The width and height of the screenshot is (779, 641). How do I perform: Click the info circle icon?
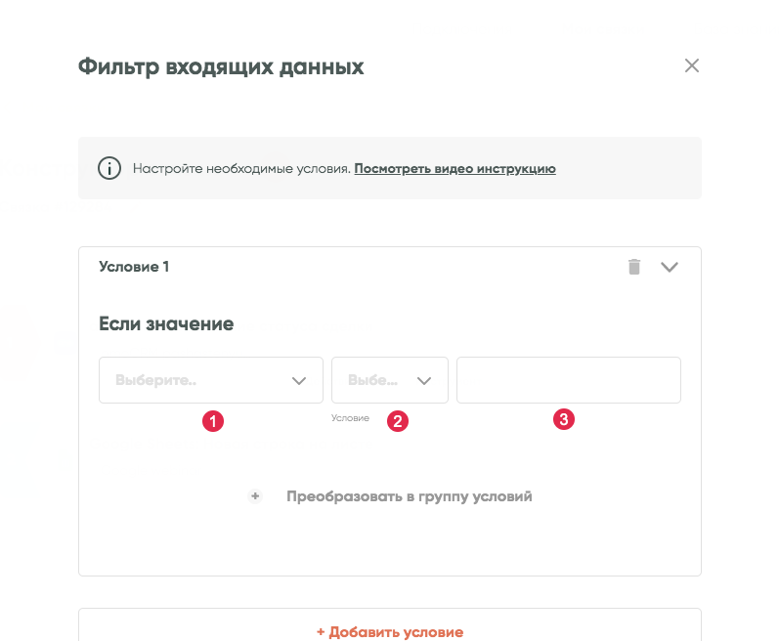tap(109, 168)
